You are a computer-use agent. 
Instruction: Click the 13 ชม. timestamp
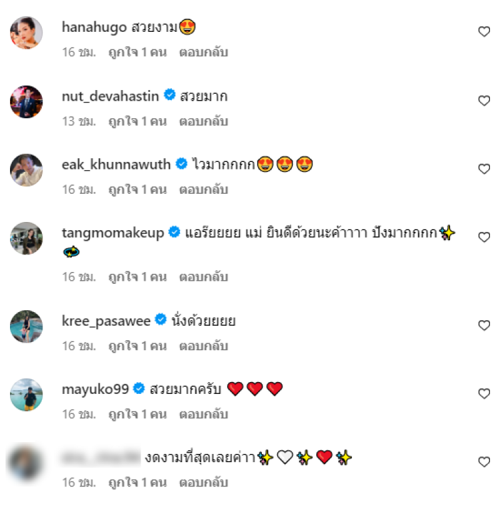(x=79, y=121)
